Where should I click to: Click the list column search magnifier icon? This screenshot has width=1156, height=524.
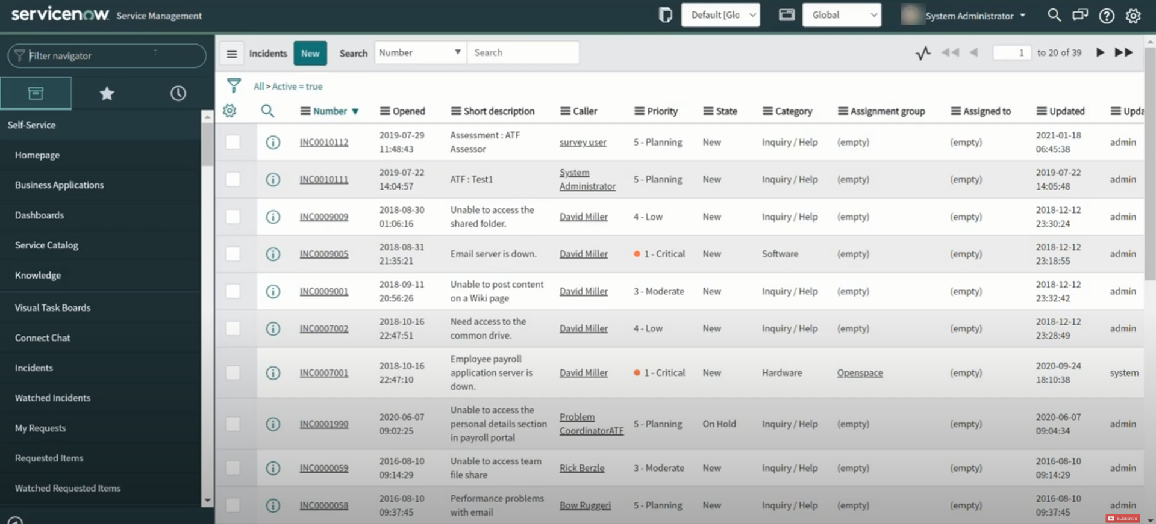267,111
